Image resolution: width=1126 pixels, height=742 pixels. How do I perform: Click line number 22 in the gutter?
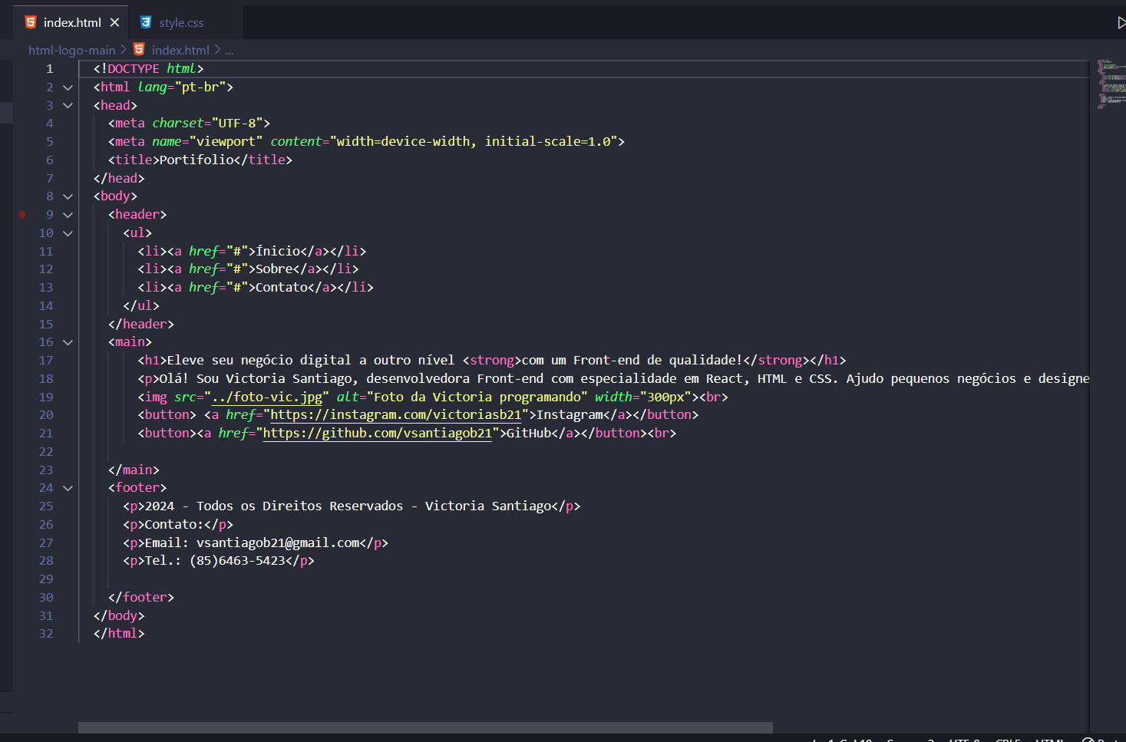coord(46,452)
